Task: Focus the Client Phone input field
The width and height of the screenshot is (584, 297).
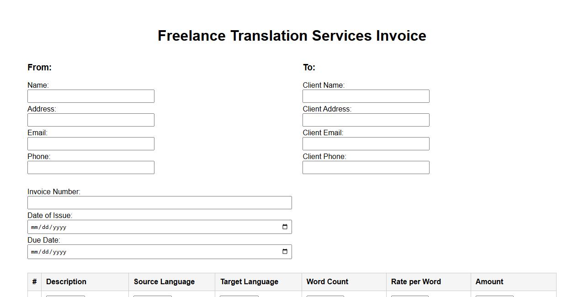Action: pyautogui.click(x=366, y=168)
